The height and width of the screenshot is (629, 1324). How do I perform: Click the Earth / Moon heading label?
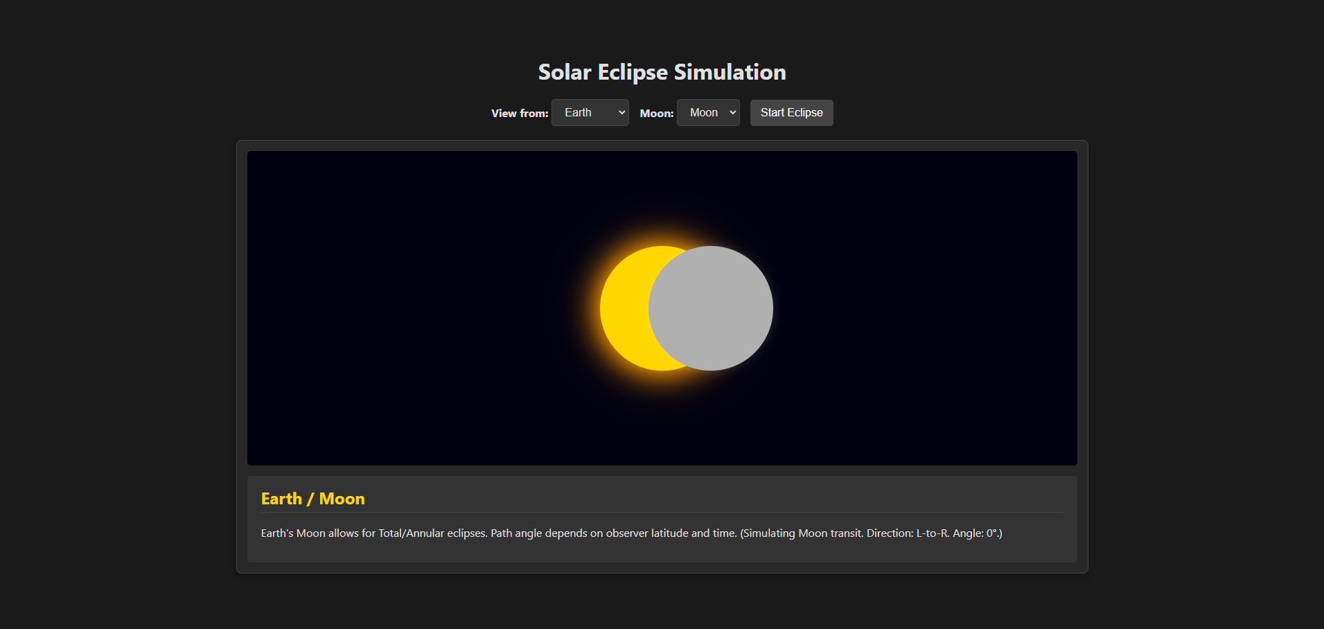click(x=312, y=498)
